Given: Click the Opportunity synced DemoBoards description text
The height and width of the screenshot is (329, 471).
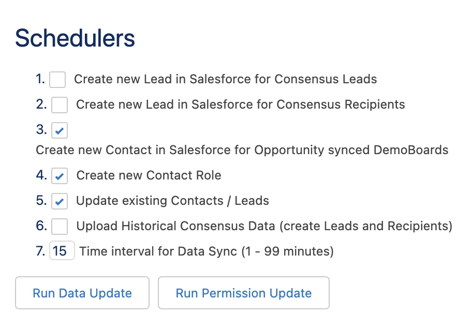Looking at the screenshot, I should (242, 151).
